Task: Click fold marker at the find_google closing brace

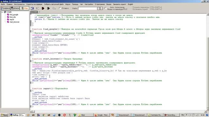Action: click(x=31, y=55)
